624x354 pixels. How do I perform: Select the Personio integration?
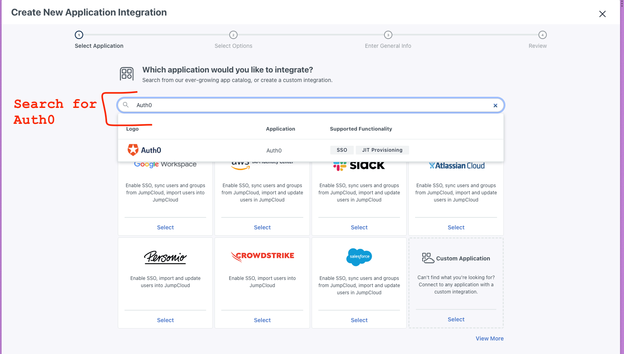point(165,320)
